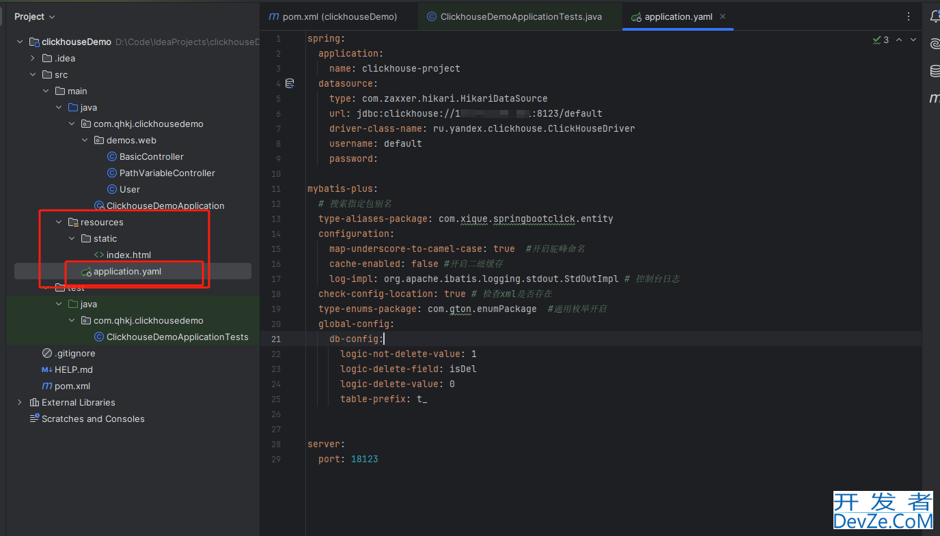The height and width of the screenshot is (536, 940).
Task: Select BasicController in project tree
Action: point(152,156)
